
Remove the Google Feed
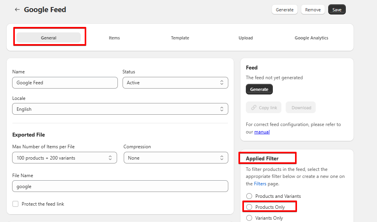313,10
